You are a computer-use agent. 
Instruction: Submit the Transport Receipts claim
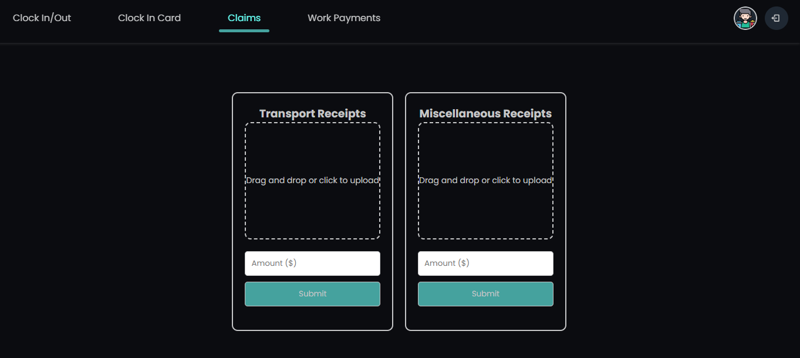(312, 293)
